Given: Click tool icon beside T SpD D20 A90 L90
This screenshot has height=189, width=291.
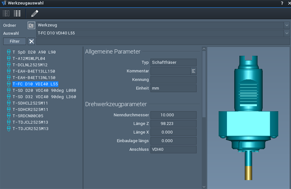Looking at the screenshot, I should tap(8, 52).
